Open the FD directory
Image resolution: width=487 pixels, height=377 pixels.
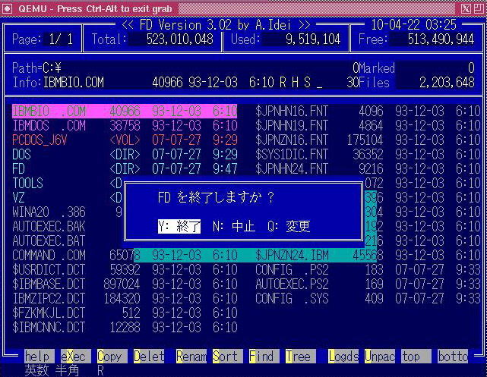(125, 168)
